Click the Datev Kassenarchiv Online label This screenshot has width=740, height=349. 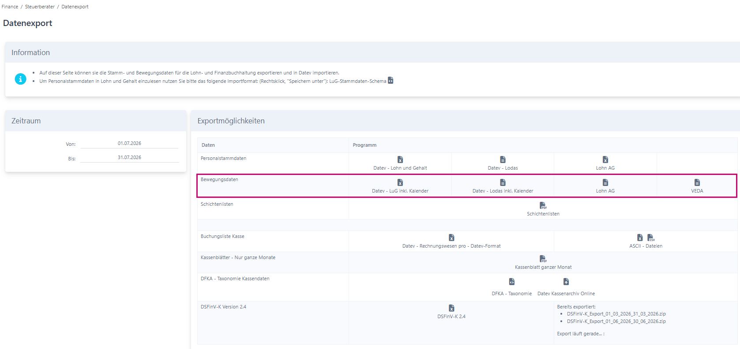point(566,293)
